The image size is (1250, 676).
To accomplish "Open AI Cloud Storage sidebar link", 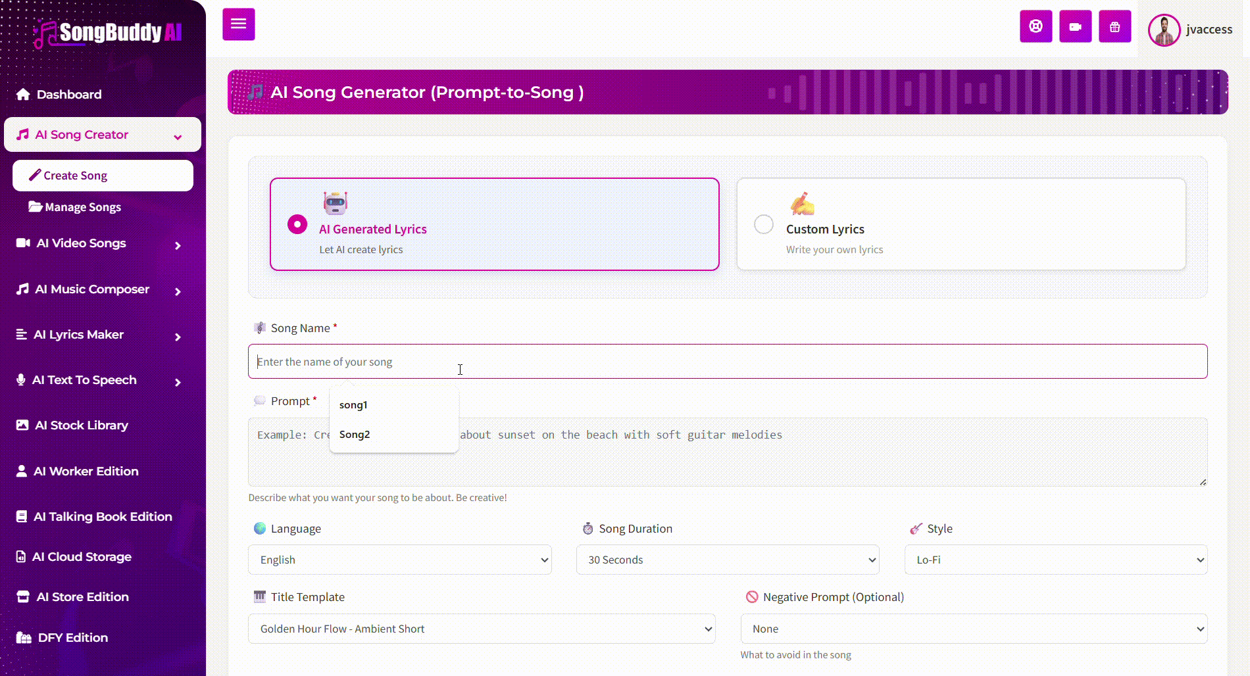I will (82, 557).
